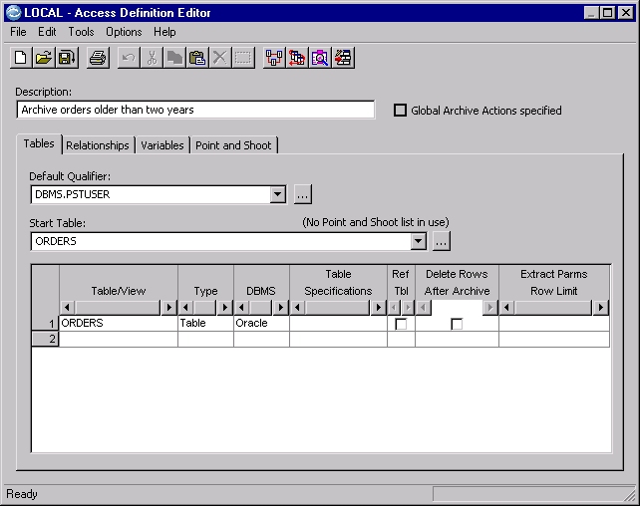640x506 pixels.
Task: Open the relationship diagram toolbar icon
Action: pos(274,58)
